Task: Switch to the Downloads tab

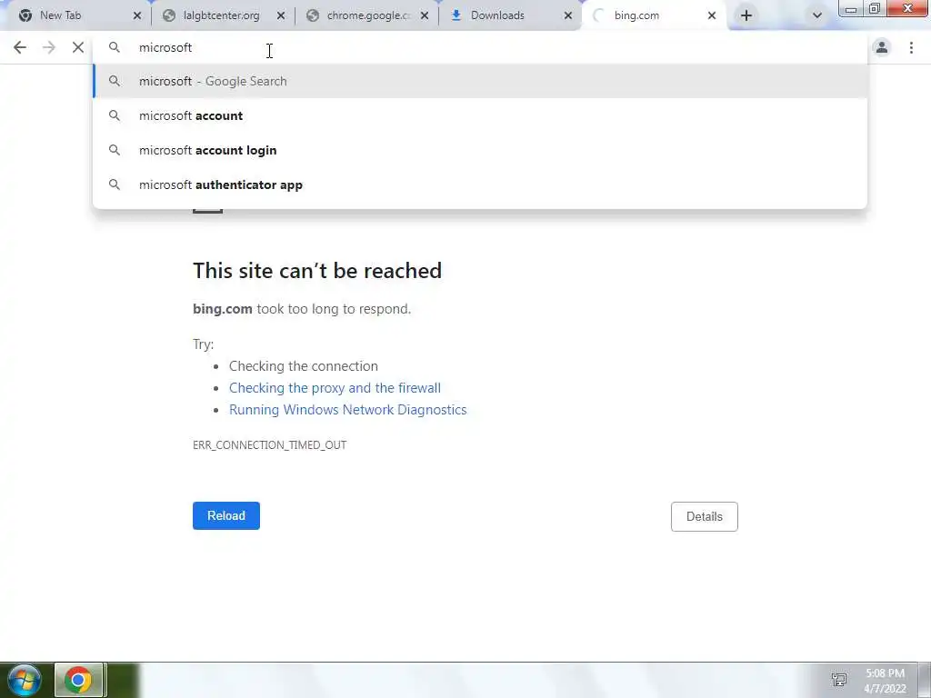Action: coord(509,15)
